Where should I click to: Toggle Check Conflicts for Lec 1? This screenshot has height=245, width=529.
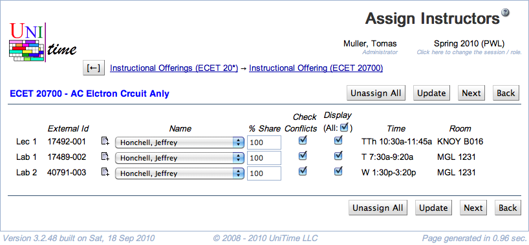pos(303,141)
